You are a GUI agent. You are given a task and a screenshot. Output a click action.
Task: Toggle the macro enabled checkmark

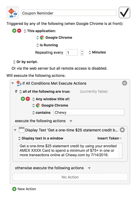pyautogui.click(x=124, y=12)
